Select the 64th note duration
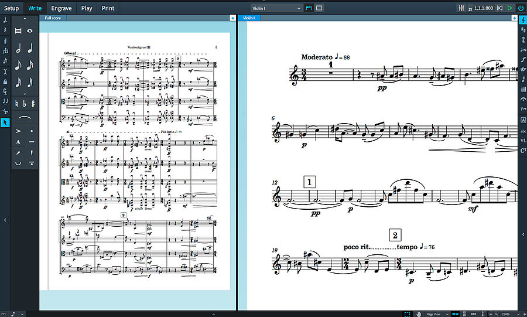The image size is (527, 317). (30, 82)
